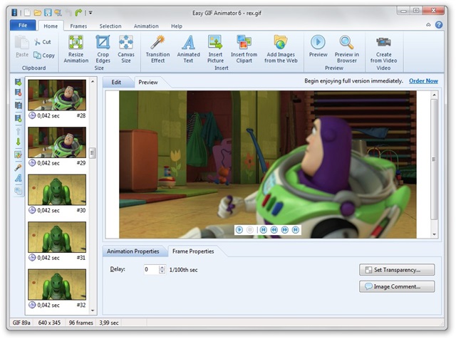Click the grey Undo arrow in quick access toolbar
This screenshot has width=456, height=339.
tap(68, 13)
